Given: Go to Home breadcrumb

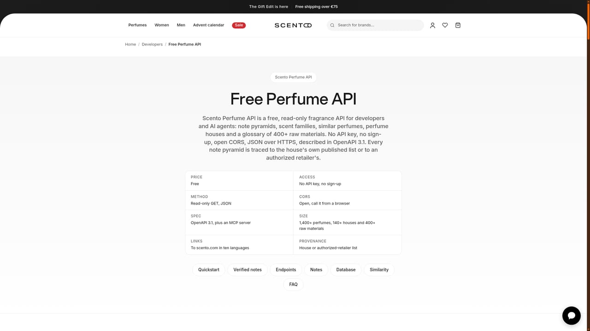Looking at the screenshot, I should pos(130,45).
